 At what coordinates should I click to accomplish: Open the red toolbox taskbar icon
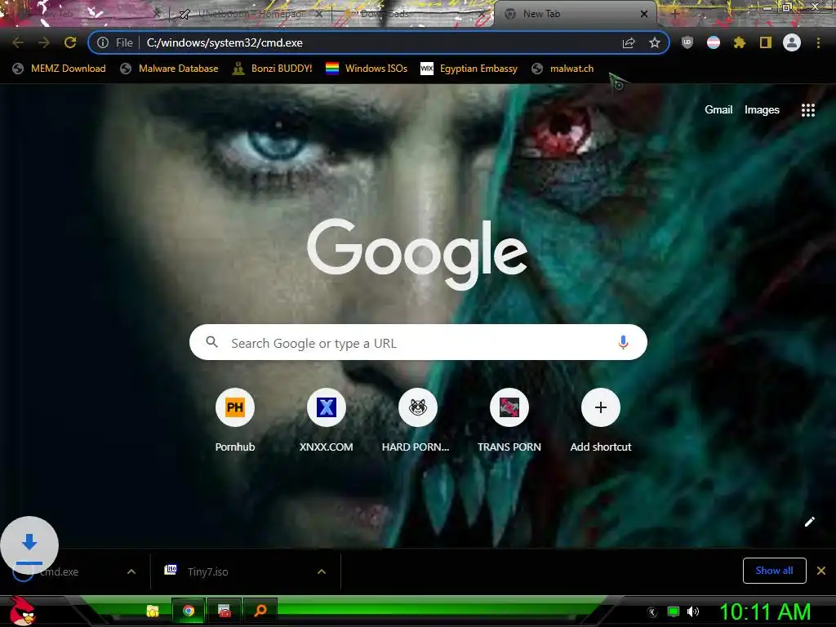(225, 611)
